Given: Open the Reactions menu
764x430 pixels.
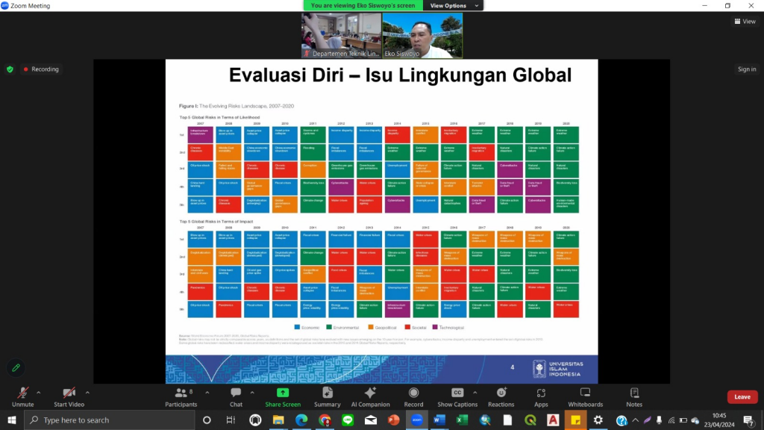Looking at the screenshot, I should (501, 396).
